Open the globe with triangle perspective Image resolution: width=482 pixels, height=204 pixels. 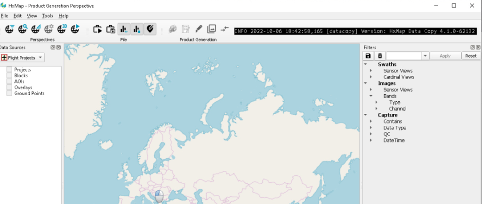[36, 29]
